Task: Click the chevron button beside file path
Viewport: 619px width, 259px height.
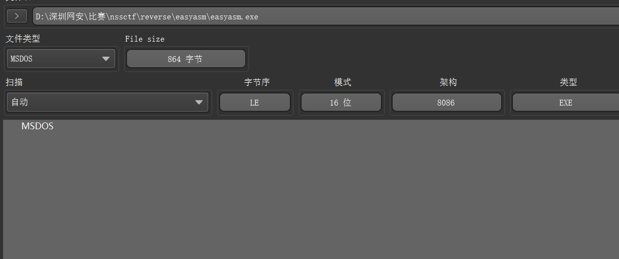Action: (17, 16)
